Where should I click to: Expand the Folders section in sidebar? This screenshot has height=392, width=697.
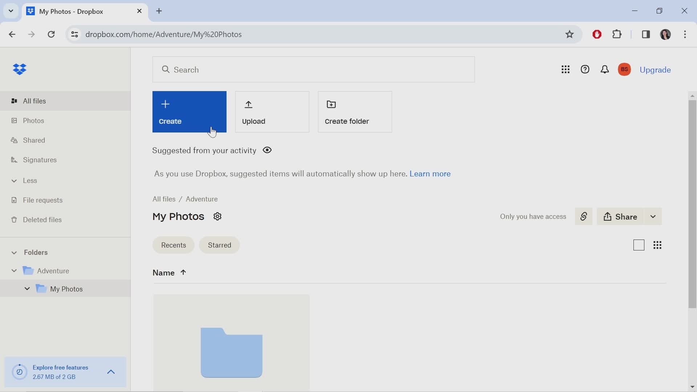(x=14, y=252)
